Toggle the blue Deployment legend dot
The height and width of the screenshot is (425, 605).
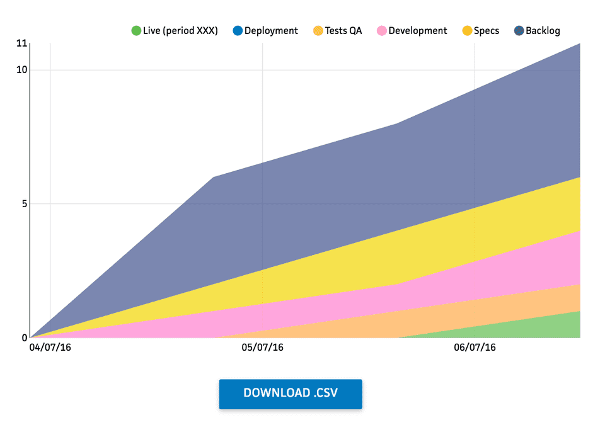(x=238, y=30)
